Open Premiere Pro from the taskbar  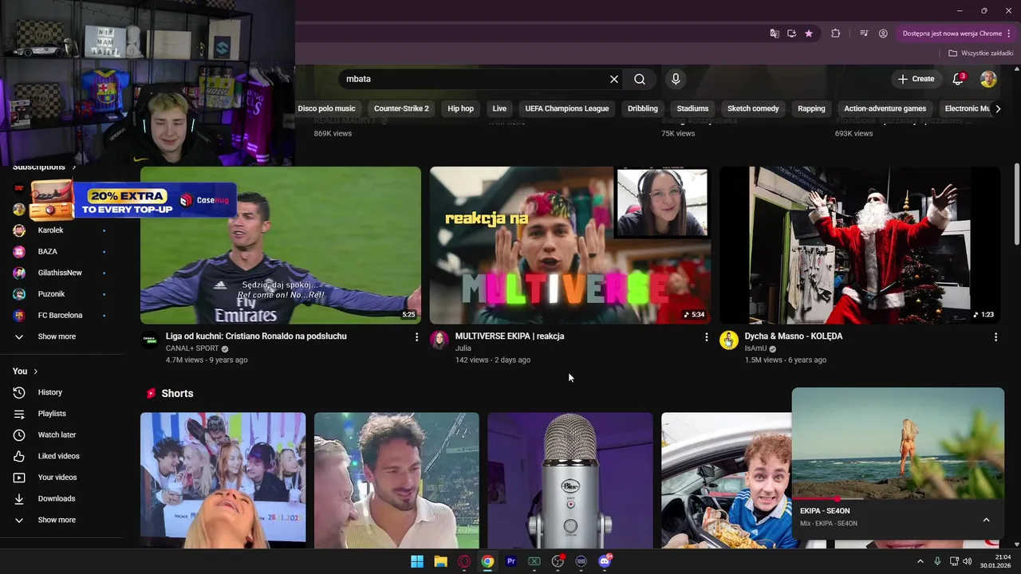(511, 561)
